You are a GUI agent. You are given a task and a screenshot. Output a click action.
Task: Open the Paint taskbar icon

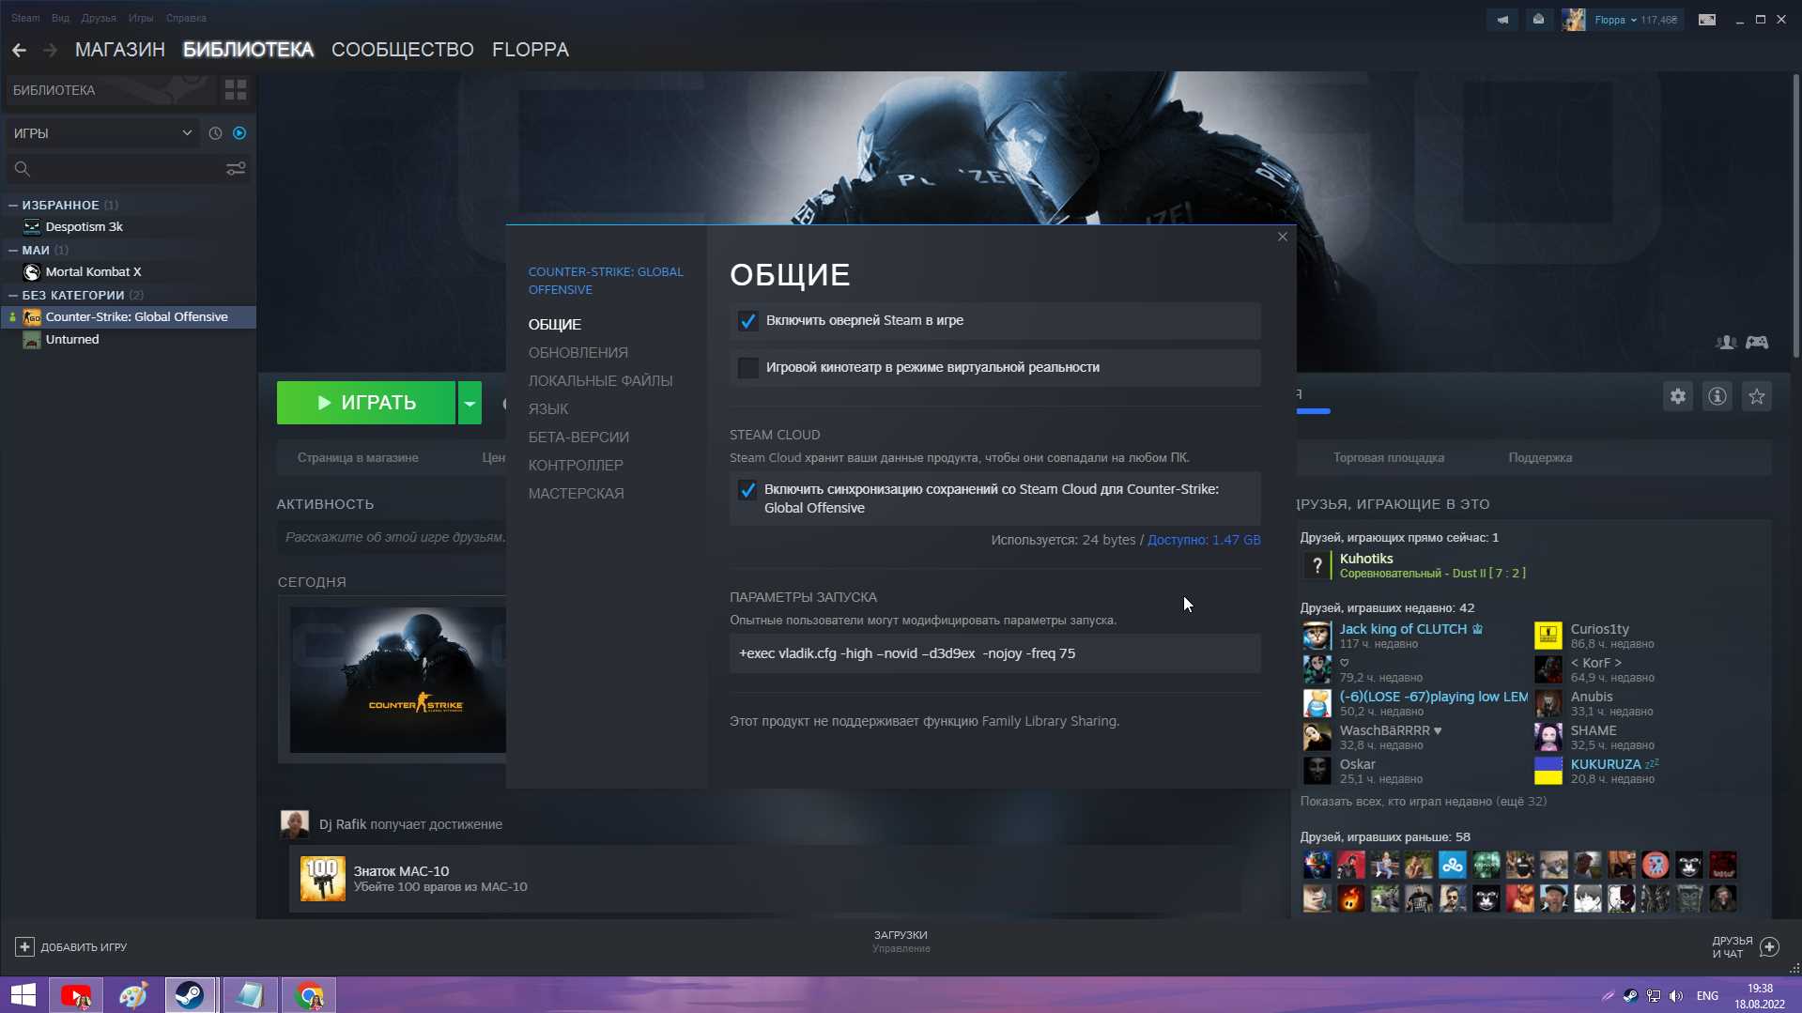[x=133, y=995]
